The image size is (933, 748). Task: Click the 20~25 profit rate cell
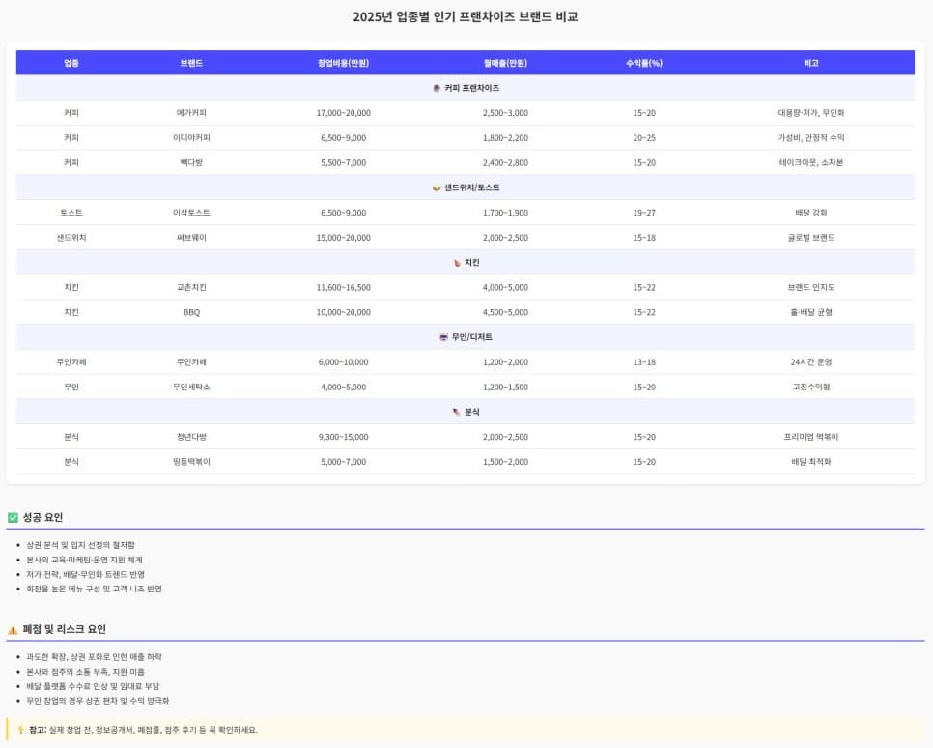644,138
